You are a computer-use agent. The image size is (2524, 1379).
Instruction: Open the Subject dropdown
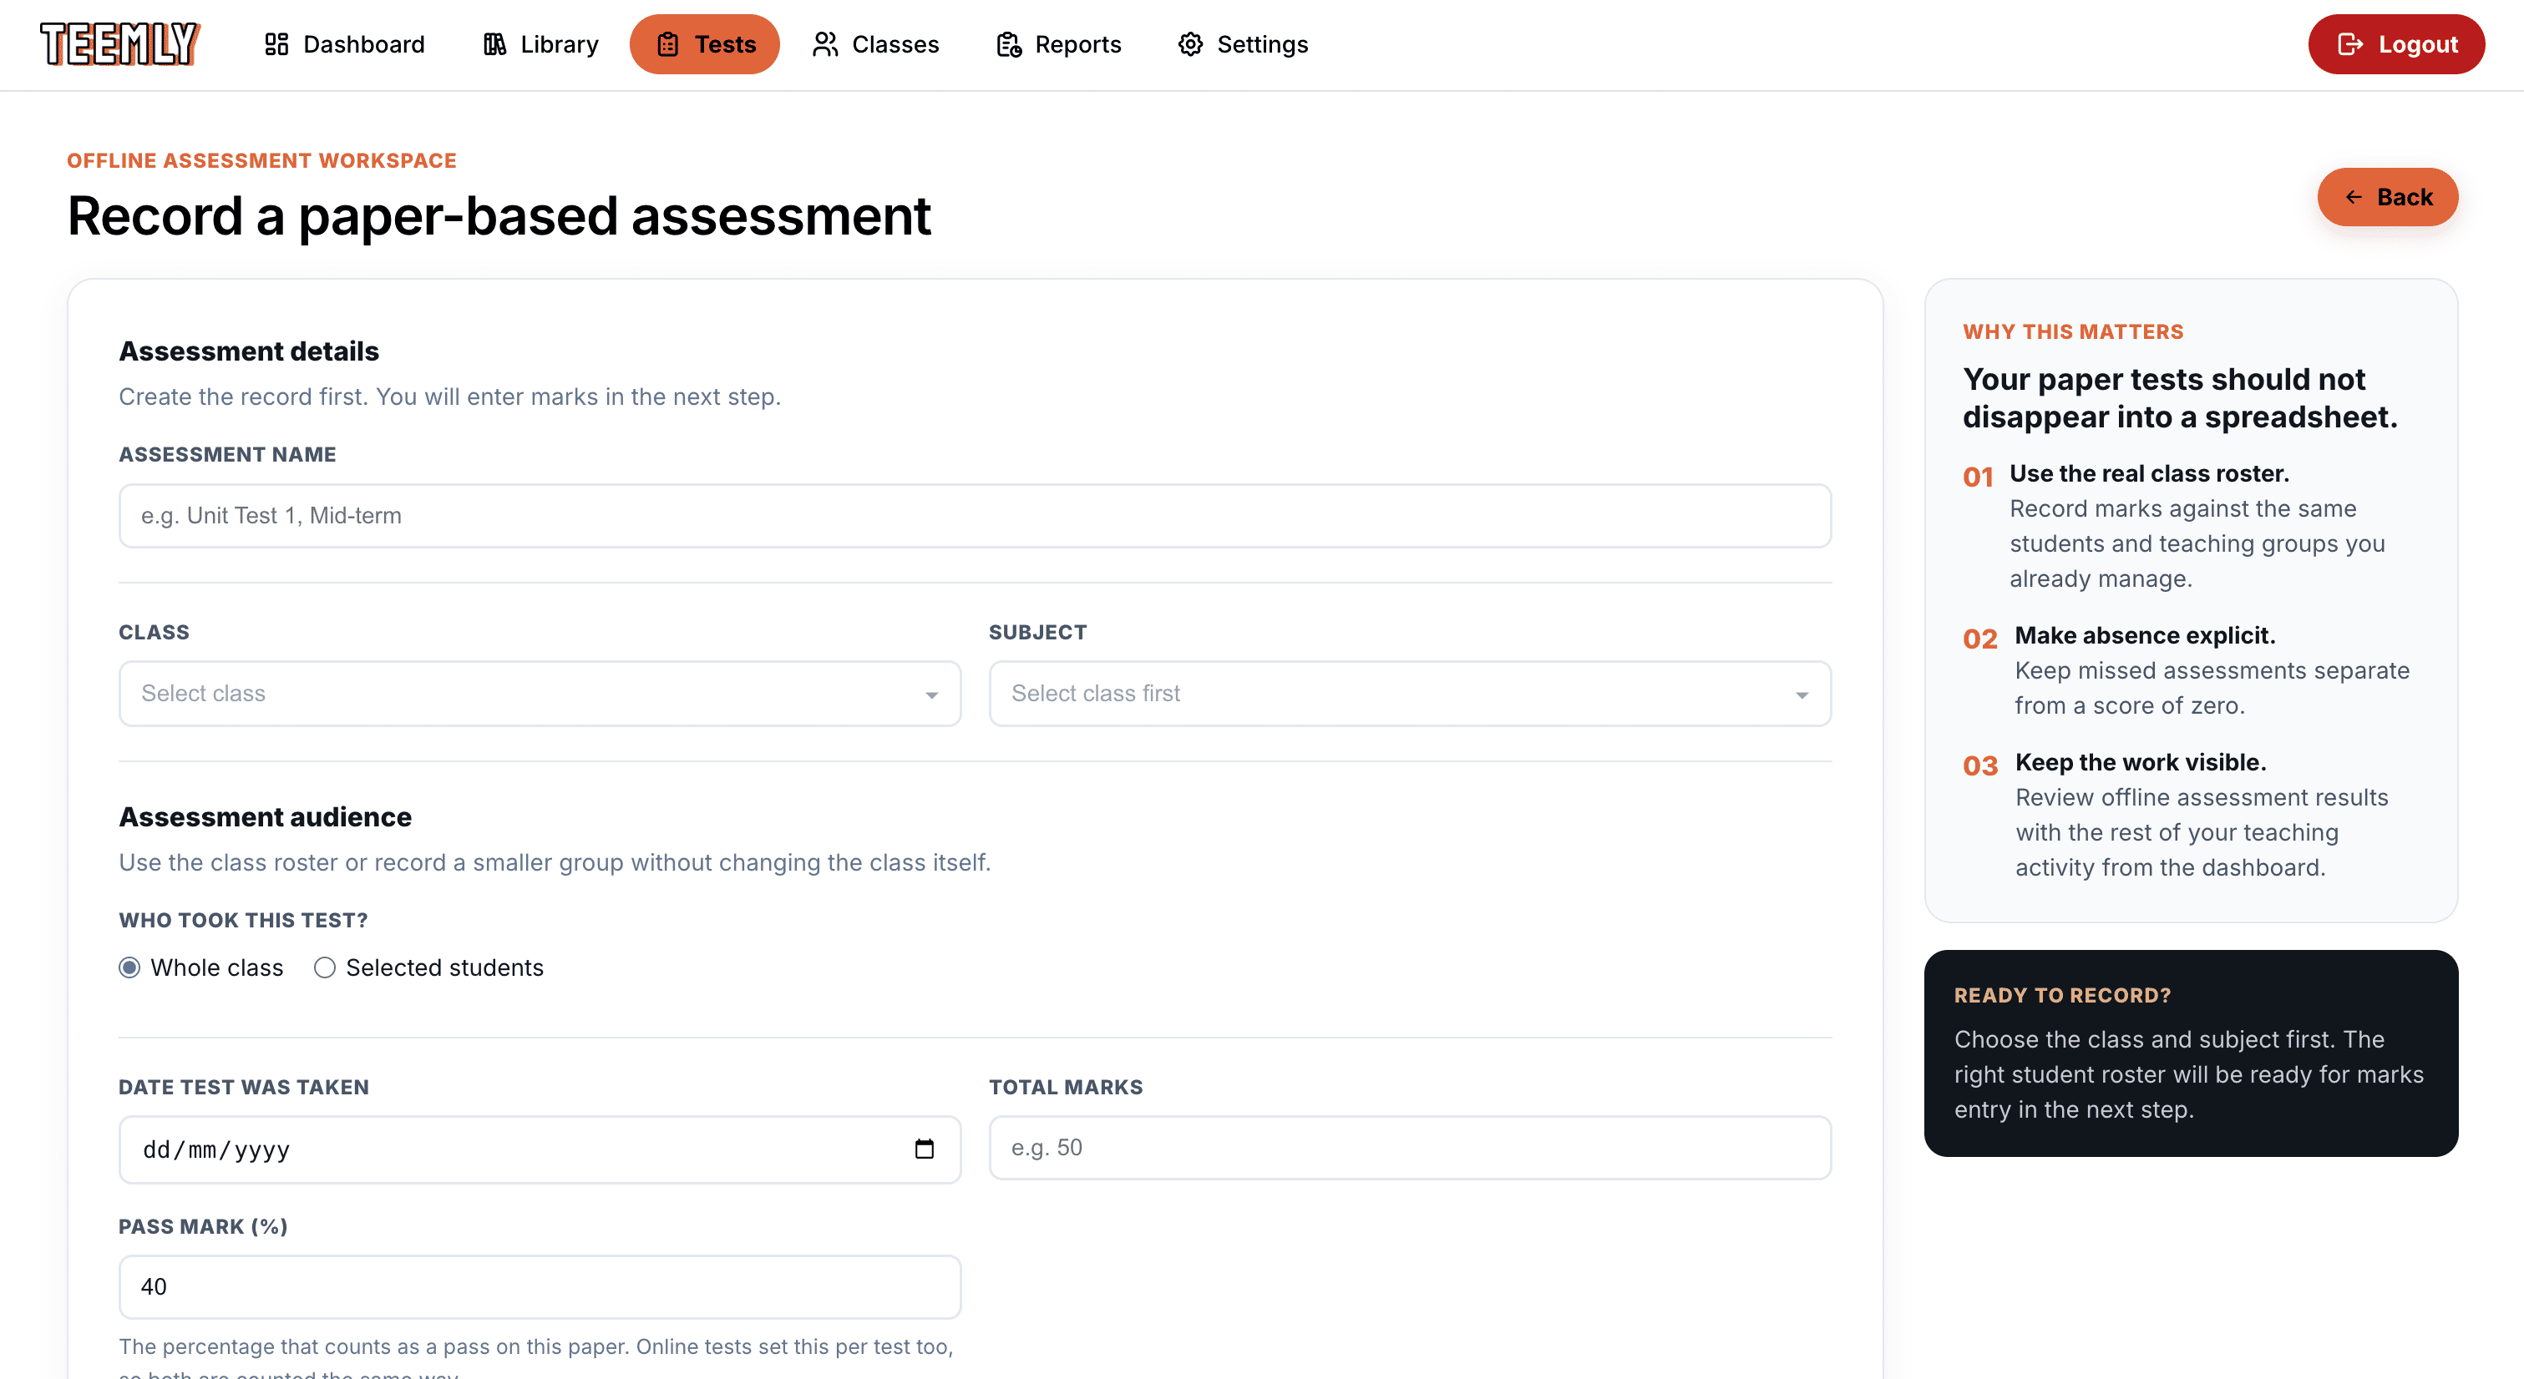point(1410,694)
